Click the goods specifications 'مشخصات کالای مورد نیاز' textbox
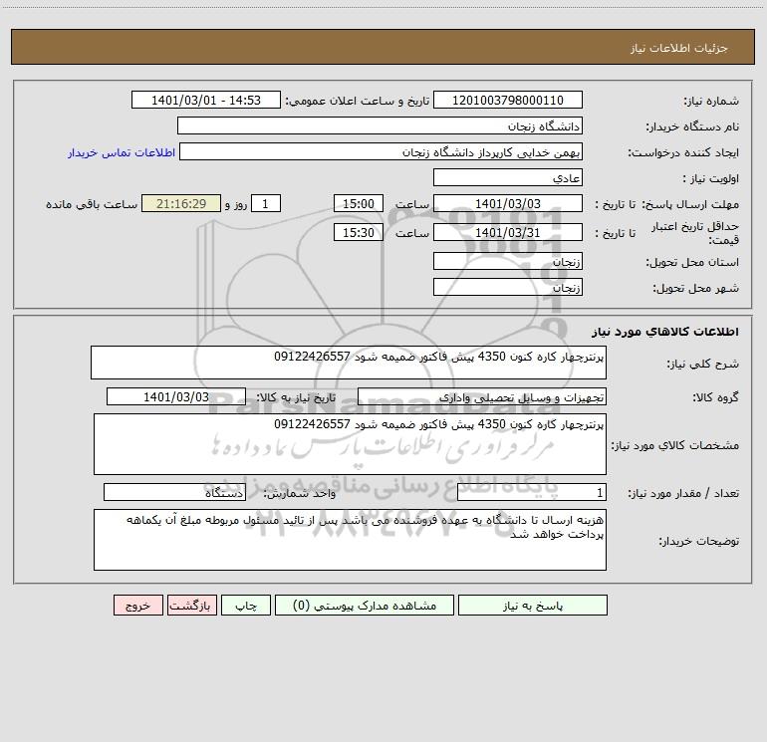 tap(350, 444)
